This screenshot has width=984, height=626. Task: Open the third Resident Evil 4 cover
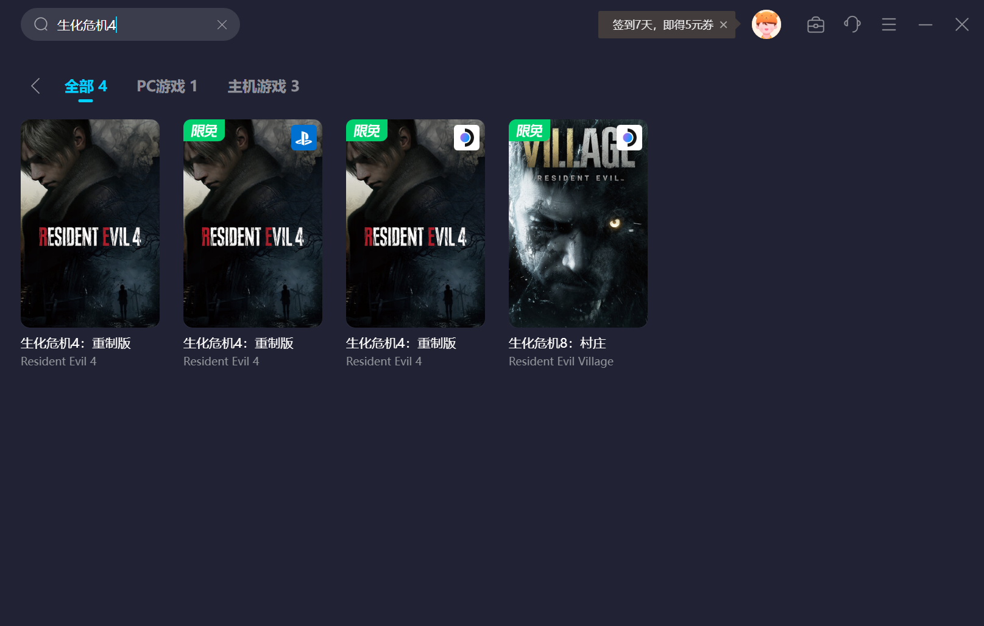(x=416, y=223)
